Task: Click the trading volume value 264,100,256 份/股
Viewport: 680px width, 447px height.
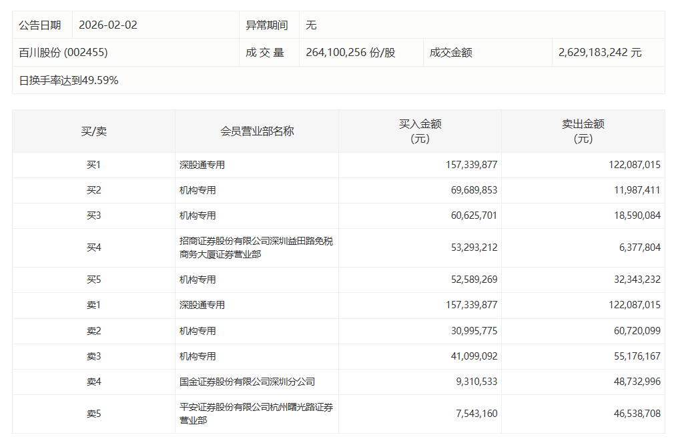Action: pos(350,52)
